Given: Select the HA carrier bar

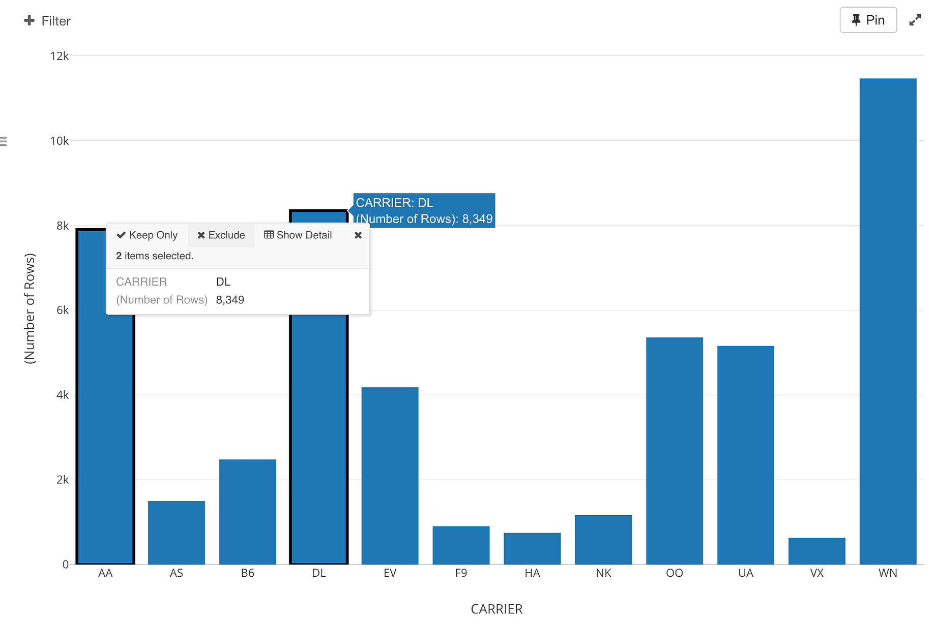Looking at the screenshot, I should (x=532, y=549).
